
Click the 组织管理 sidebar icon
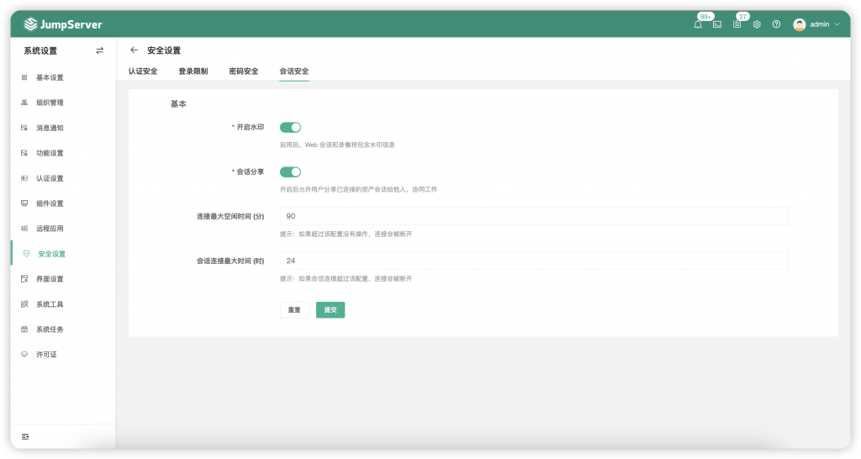click(x=24, y=103)
